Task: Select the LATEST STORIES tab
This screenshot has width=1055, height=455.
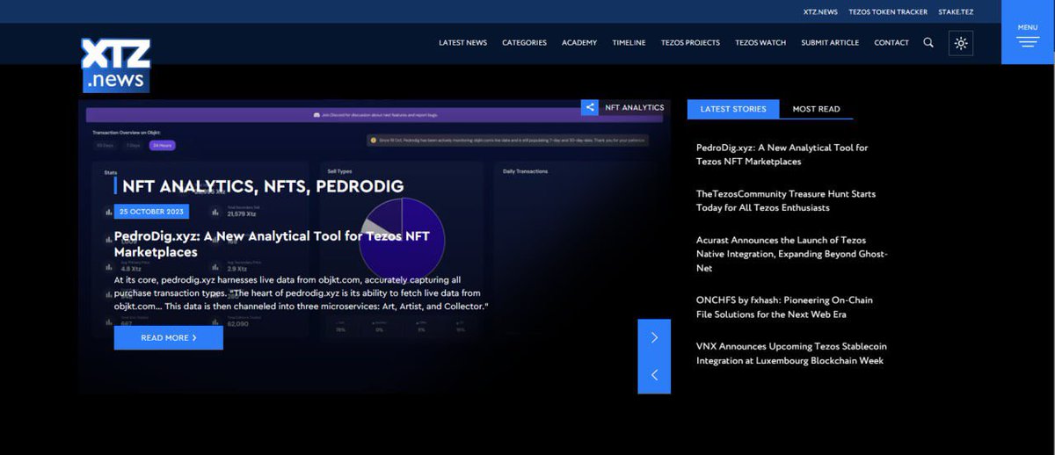Action: tap(733, 109)
